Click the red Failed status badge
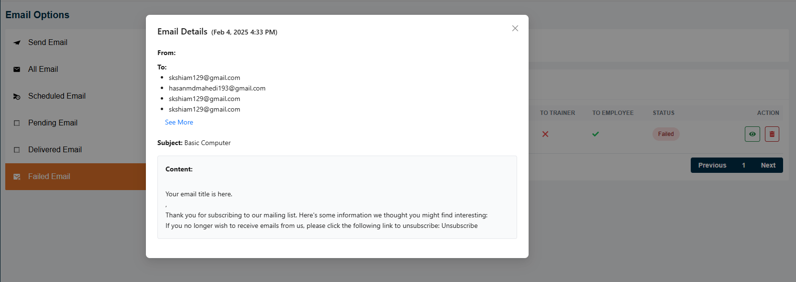Image resolution: width=796 pixels, height=282 pixels. (665, 134)
